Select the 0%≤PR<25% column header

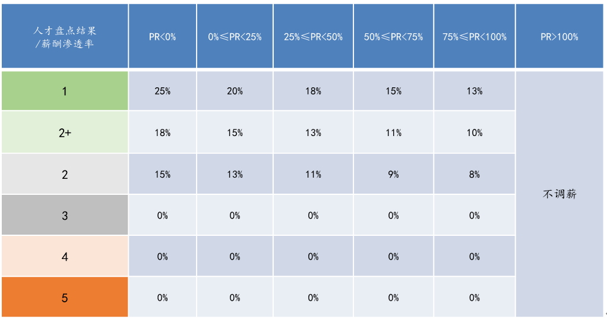tap(235, 36)
